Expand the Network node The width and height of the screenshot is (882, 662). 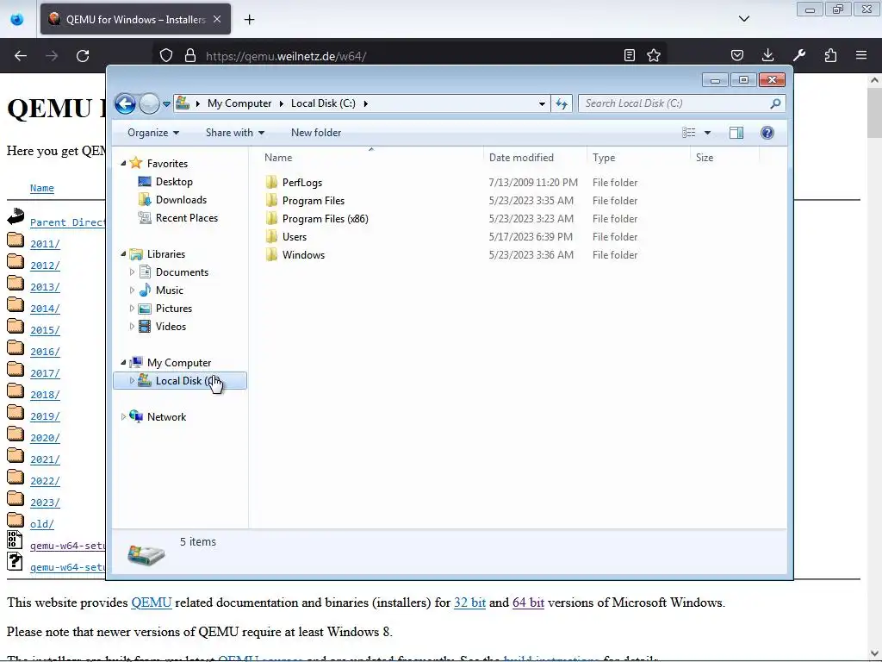click(124, 417)
